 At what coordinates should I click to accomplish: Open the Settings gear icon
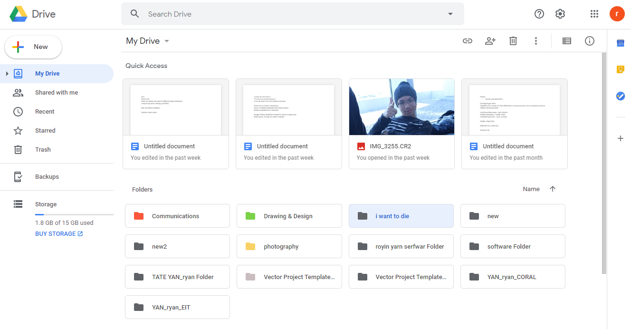click(560, 14)
